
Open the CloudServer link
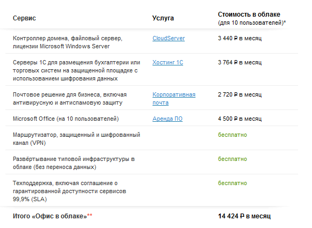[169, 38]
